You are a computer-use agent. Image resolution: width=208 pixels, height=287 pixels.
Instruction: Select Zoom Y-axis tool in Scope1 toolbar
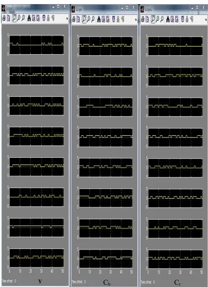tap(23, 18)
